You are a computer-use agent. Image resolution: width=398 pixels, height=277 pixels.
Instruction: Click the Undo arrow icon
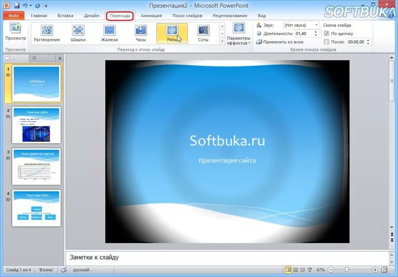point(25,6)
